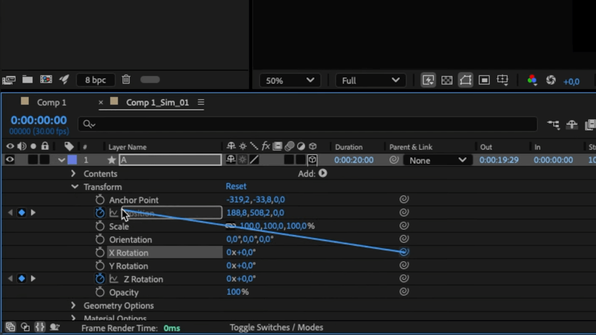The height and width of the screenshot is (335, 596).
Task: Open grid and guide options icon
Action: 502,80
